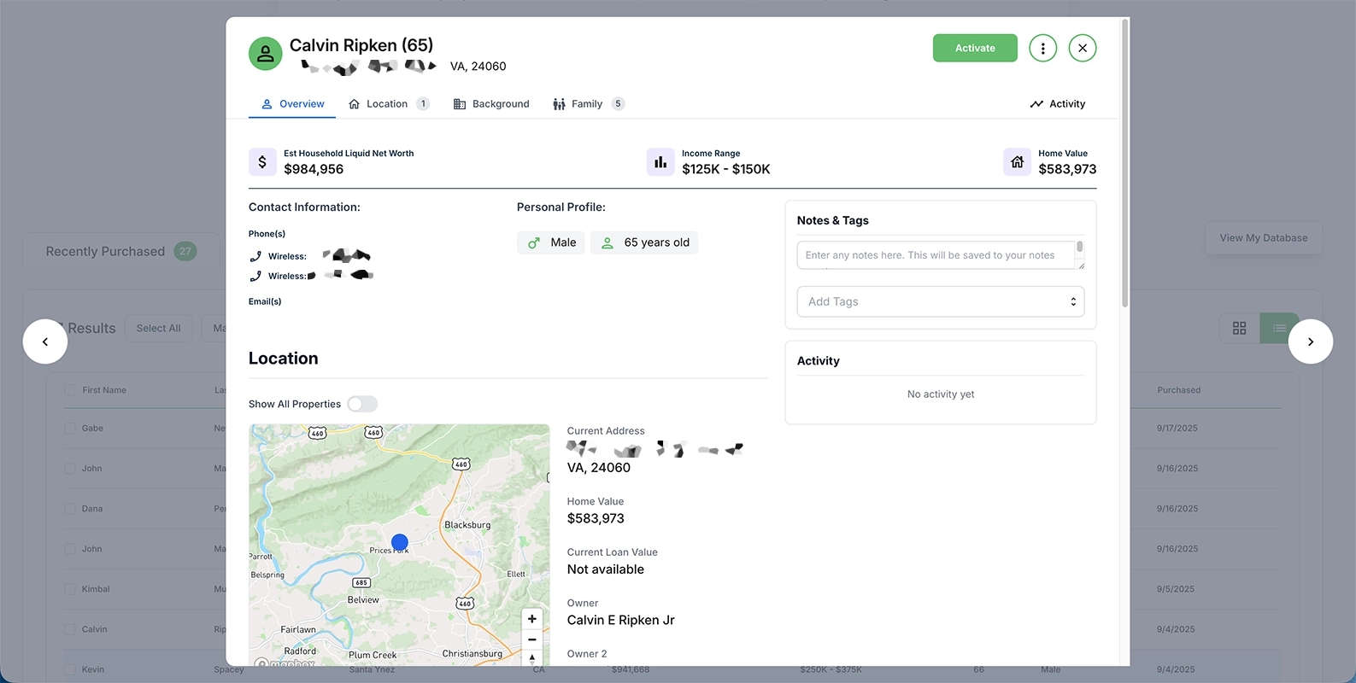The image size is (1356, 683).
Task: Switch to the Family tab
Action: [587, 104]
